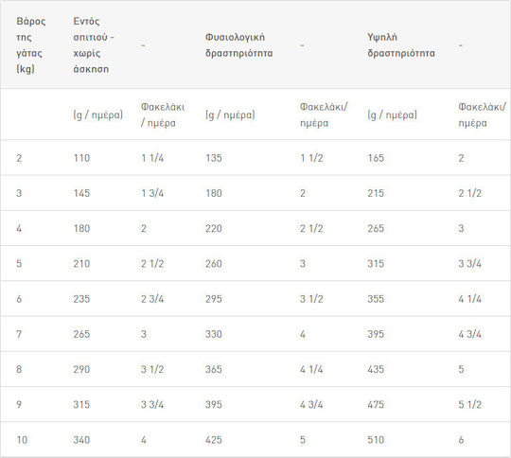Viewport: 511px width, 458px height.
Task: Click the 'Βάρος της γάτας (kg)' header
Action: pyautogui.click(x=31, y=45)
